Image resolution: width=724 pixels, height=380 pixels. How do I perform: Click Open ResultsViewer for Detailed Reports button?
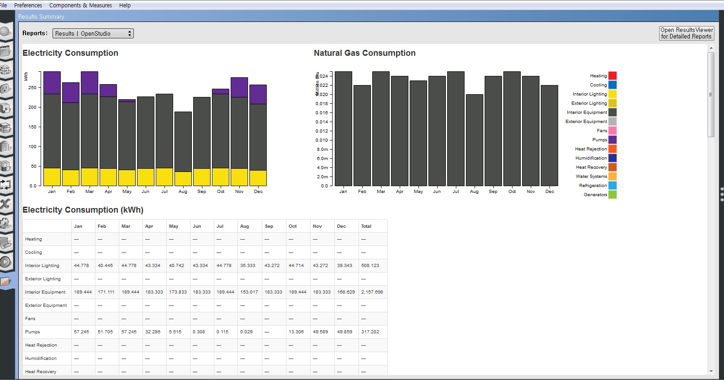687,33
